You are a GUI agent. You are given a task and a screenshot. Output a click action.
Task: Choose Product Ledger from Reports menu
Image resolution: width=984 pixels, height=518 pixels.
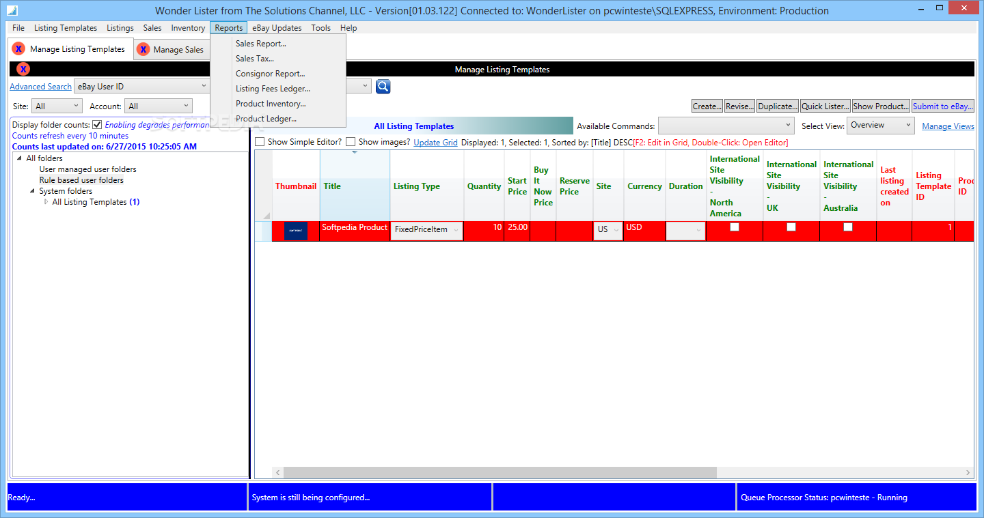[278, 119]
